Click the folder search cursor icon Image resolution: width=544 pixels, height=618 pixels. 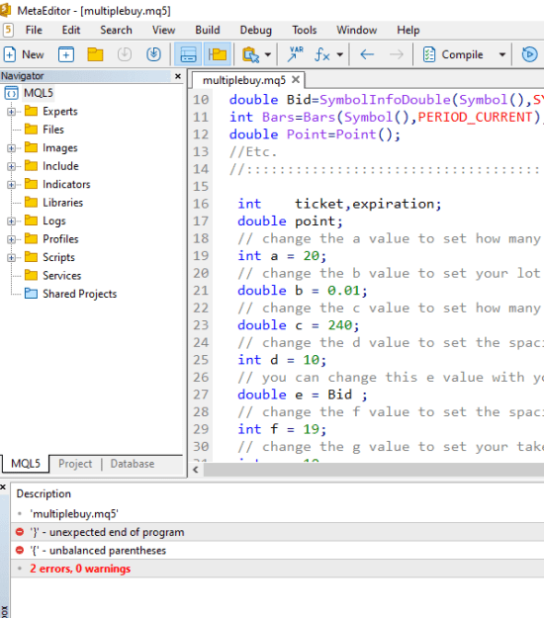coord(250,54)
